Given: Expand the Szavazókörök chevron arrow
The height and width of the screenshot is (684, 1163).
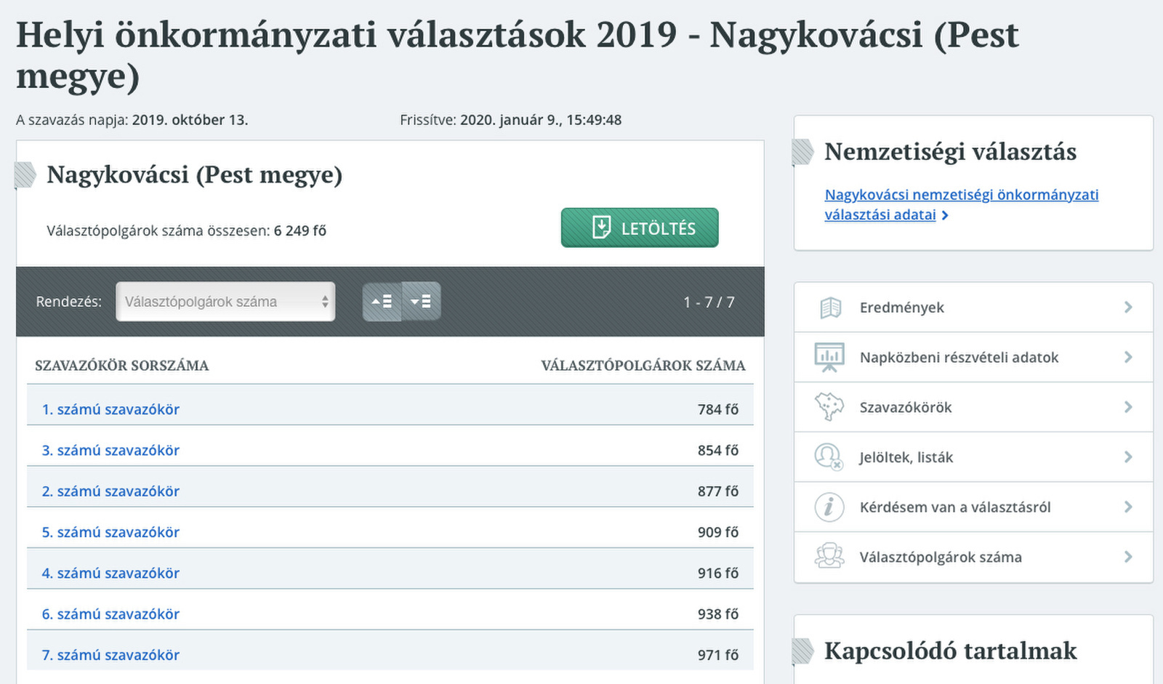Looking at the screenshot, I should click(1128, 407).
